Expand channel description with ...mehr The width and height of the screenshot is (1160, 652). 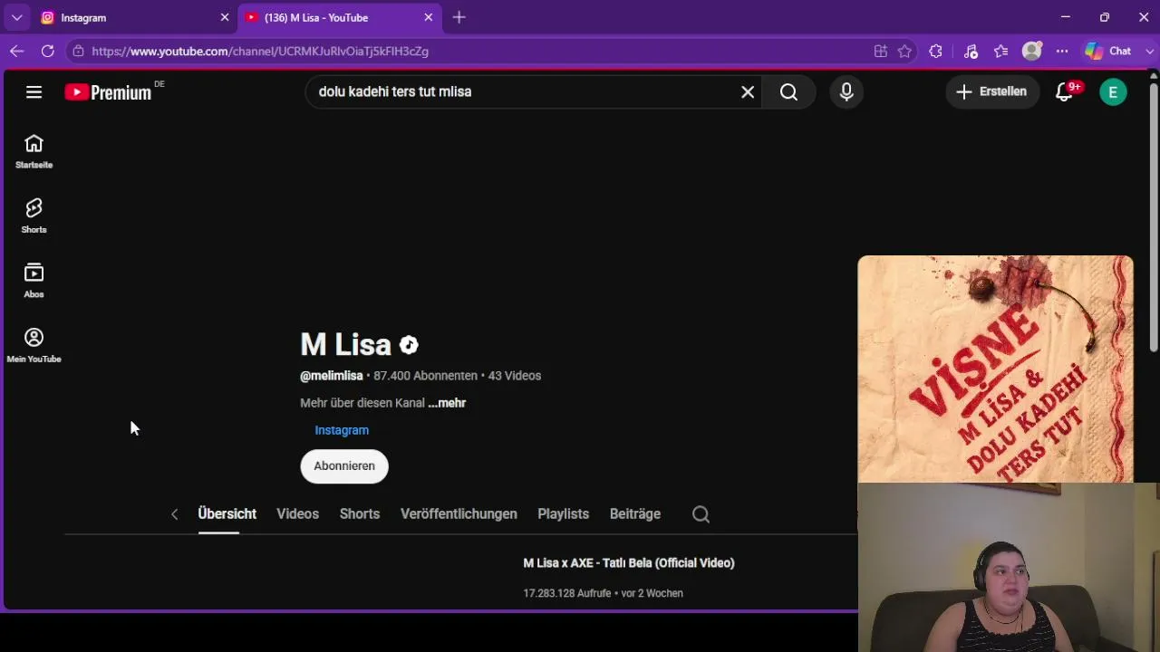(x=447, y=403)
